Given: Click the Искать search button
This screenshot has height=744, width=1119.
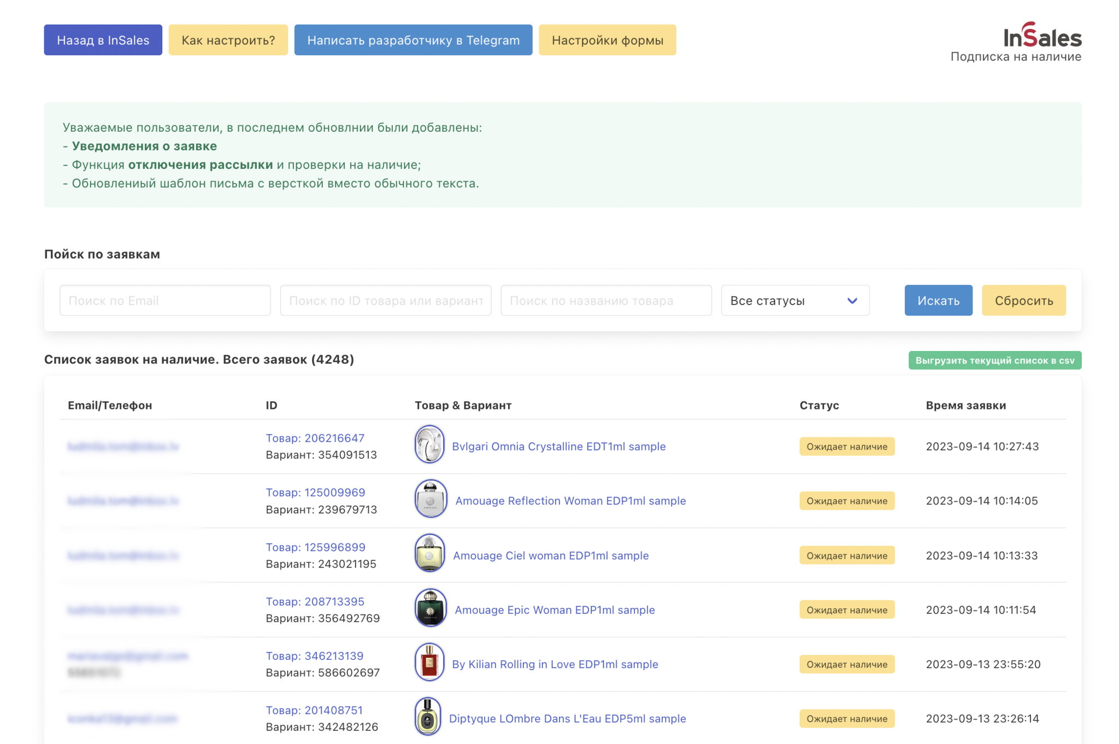Looking at the screenshot, I should coord(939,300).
